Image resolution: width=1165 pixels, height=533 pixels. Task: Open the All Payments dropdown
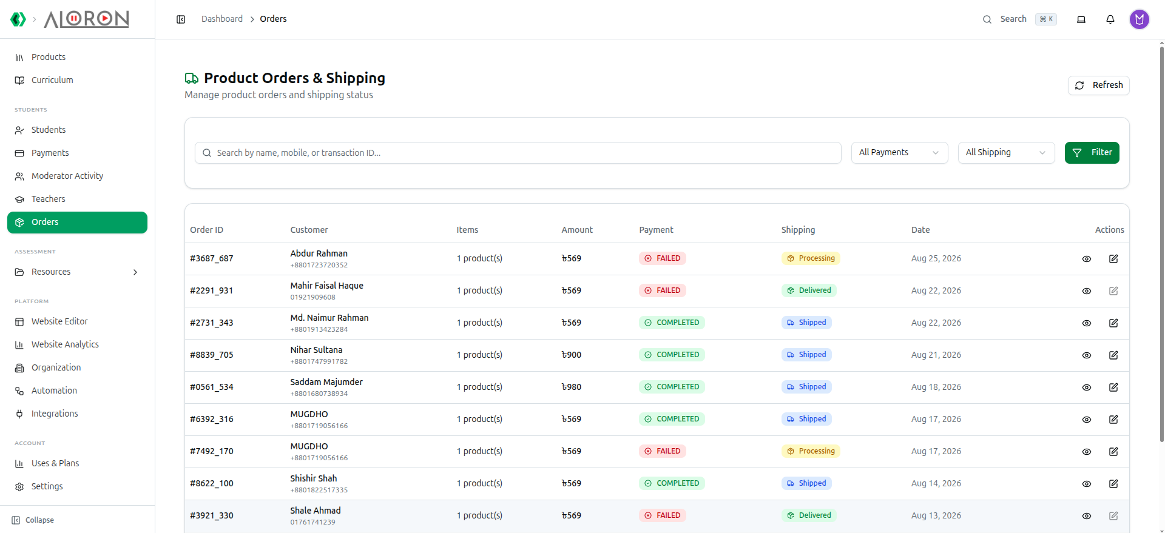click(x=899, y=153)
